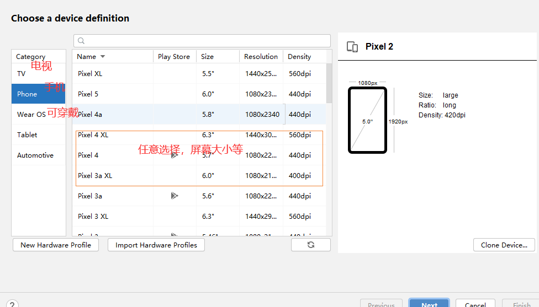This screenshot has height=307, width=539.
Task: Click Import Hardware Profiles button
Action: [156, 245]
